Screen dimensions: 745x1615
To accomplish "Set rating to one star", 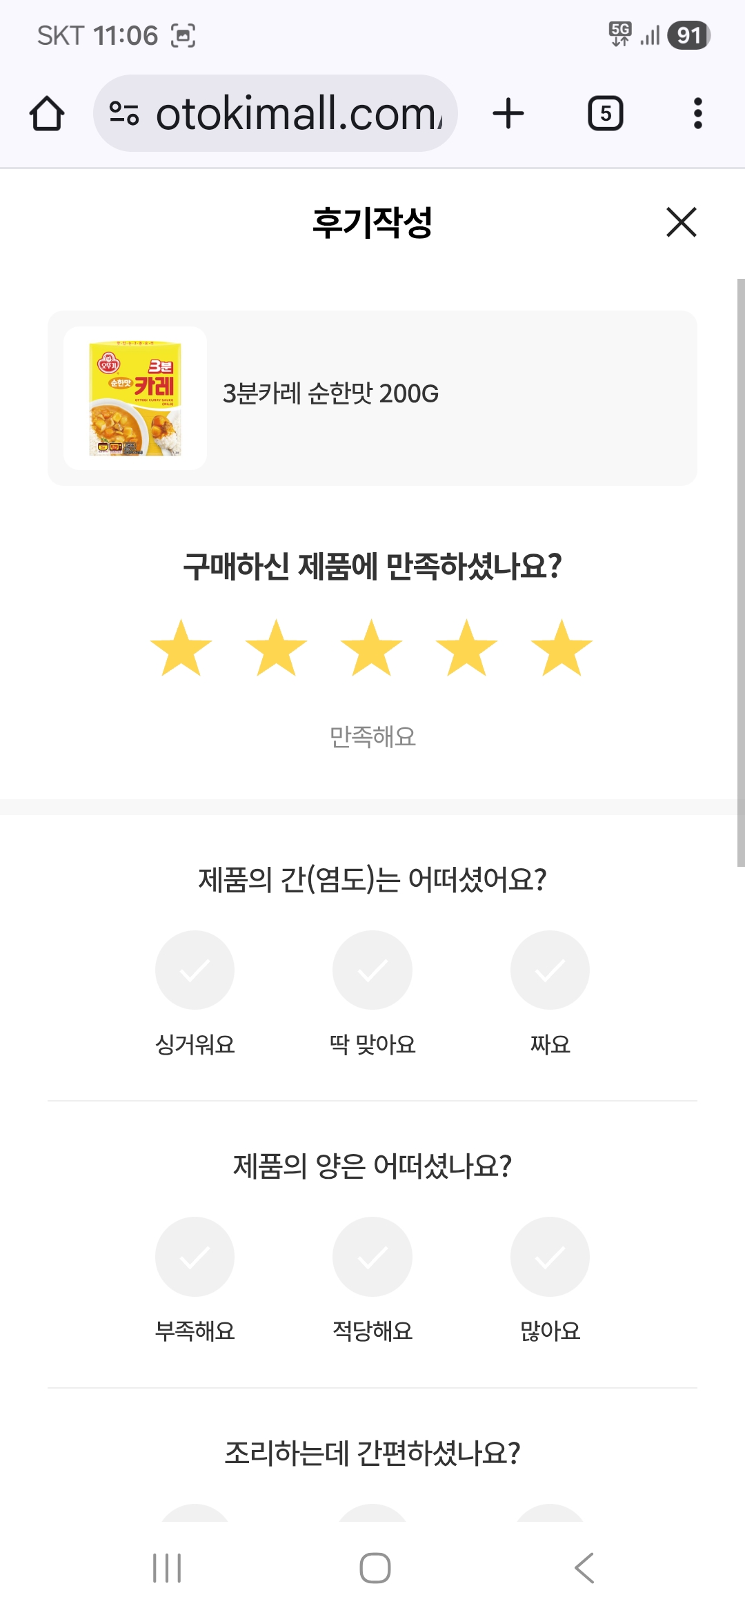I will tap(181, 648).
